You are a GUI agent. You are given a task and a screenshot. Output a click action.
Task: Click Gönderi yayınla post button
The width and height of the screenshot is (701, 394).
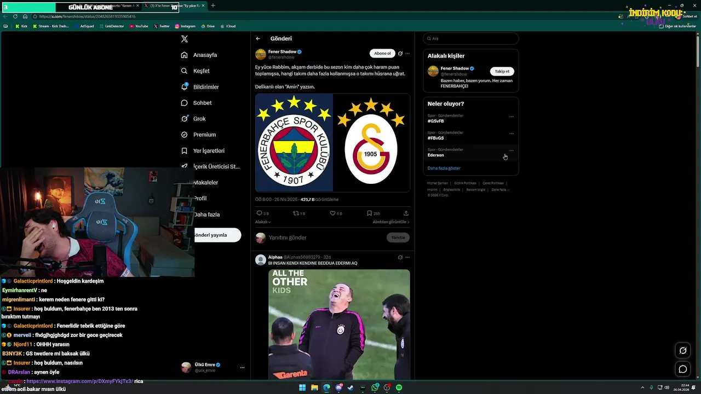(x=218, y=235)
